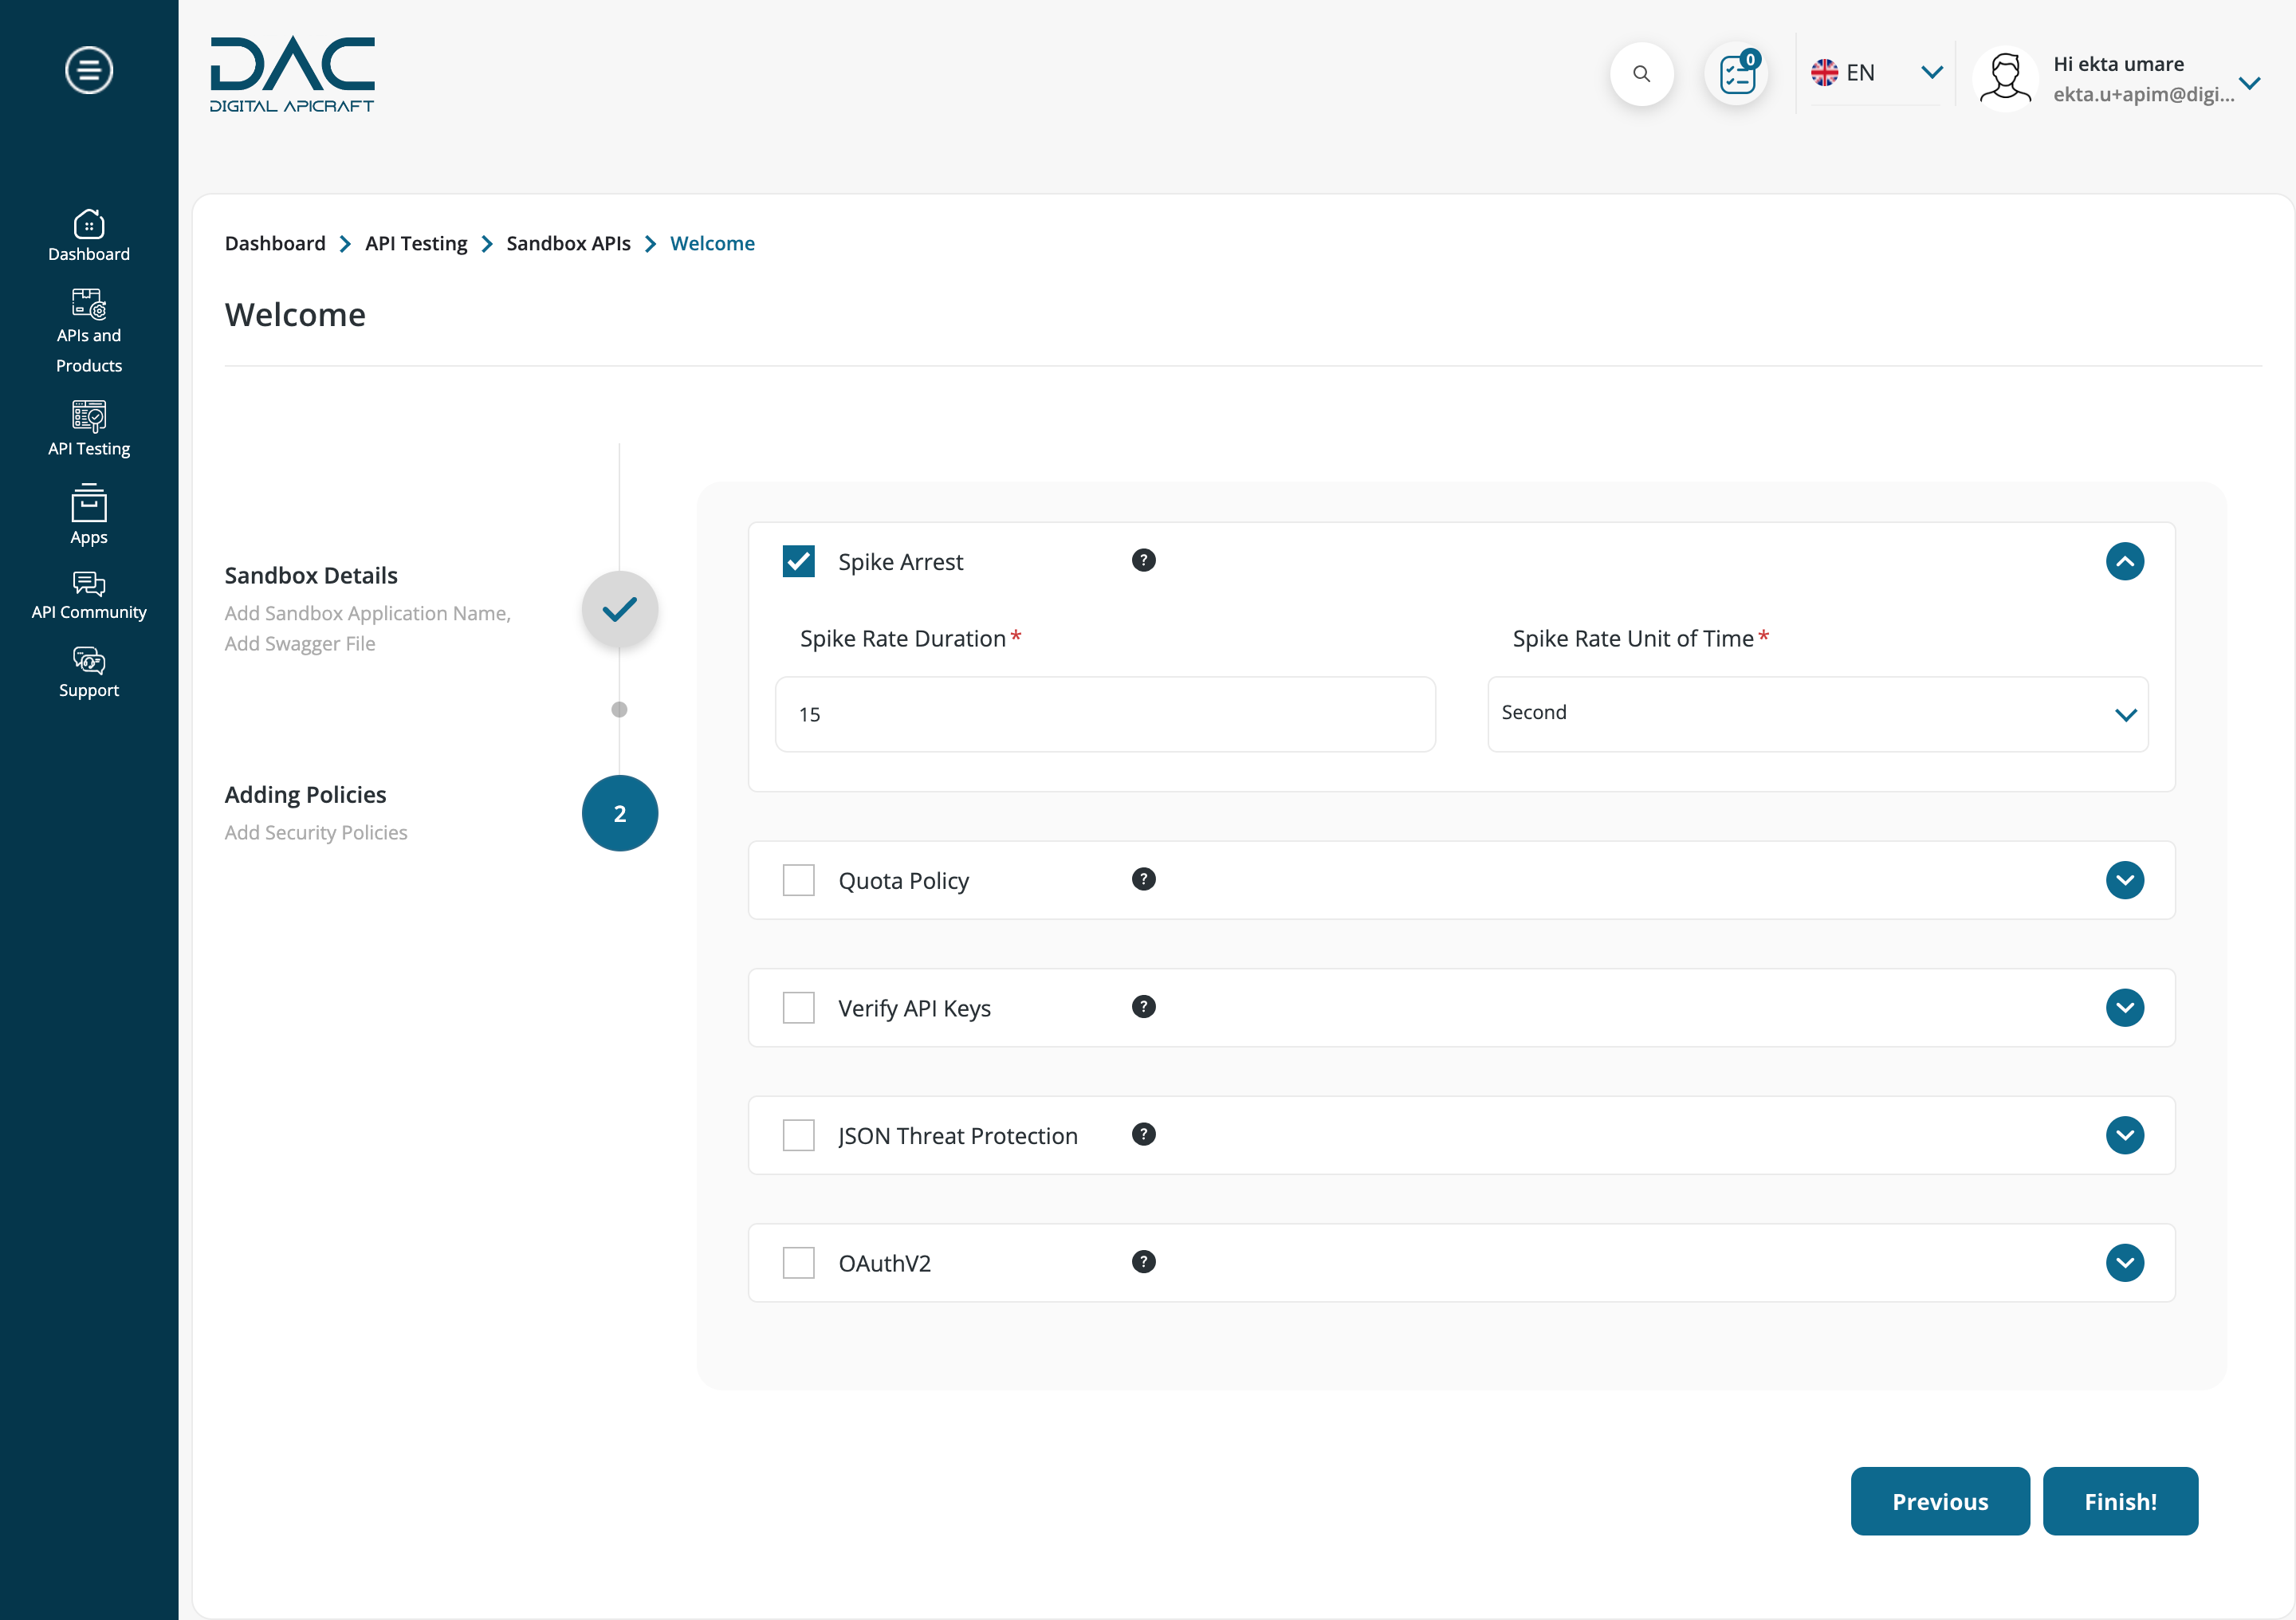2296x1620 pixels.
Task: Click the DAC Digital Apicraft logo
Action: [x=292, y=74]
